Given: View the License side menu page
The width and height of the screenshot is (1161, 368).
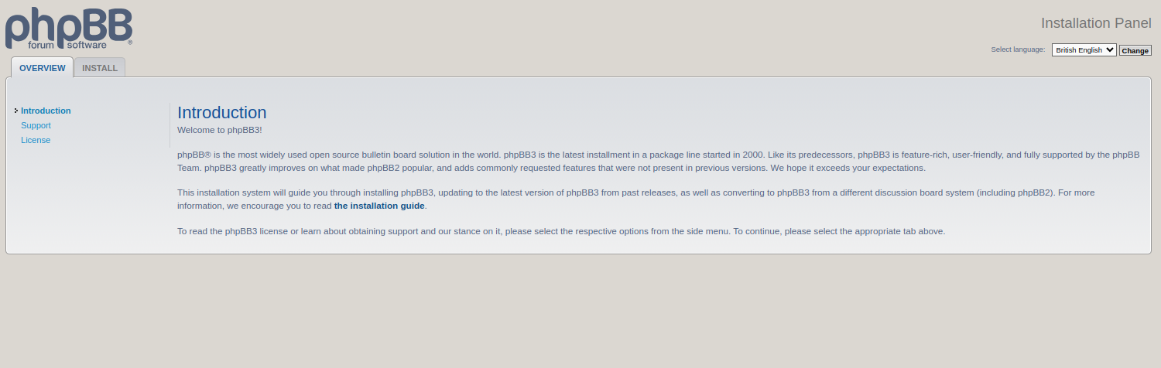Looking at the screenshot, I should pyautogui.click(x=36, y=140).
